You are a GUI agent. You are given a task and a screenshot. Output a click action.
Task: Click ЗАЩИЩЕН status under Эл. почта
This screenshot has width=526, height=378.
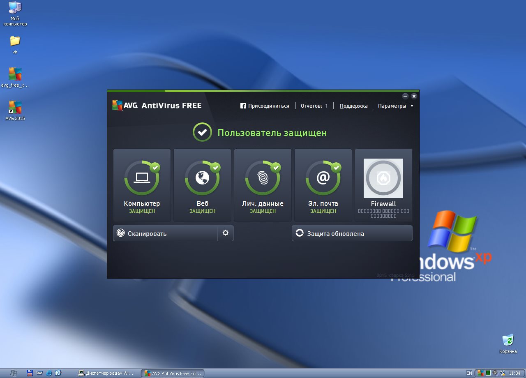(x=323, y=211)
